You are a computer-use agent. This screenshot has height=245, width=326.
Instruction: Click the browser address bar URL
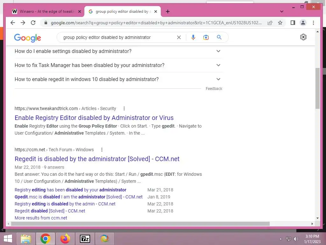coord(156,23)
